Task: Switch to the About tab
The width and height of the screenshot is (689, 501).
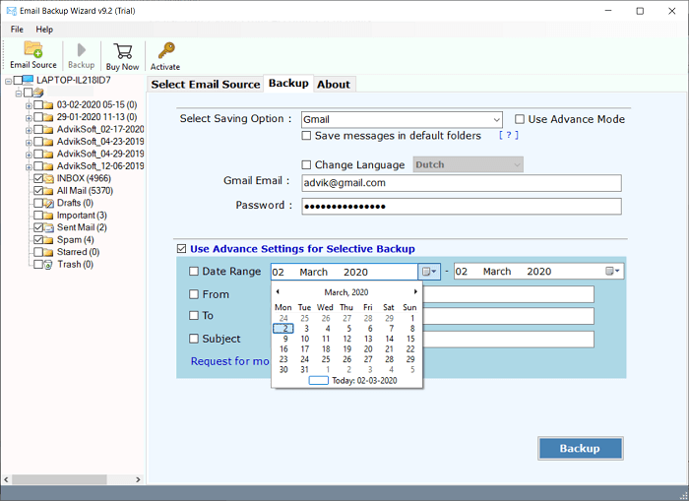Action: coord(334,85)
